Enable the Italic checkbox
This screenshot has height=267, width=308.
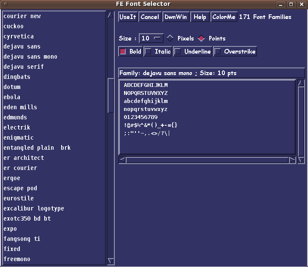149,51
